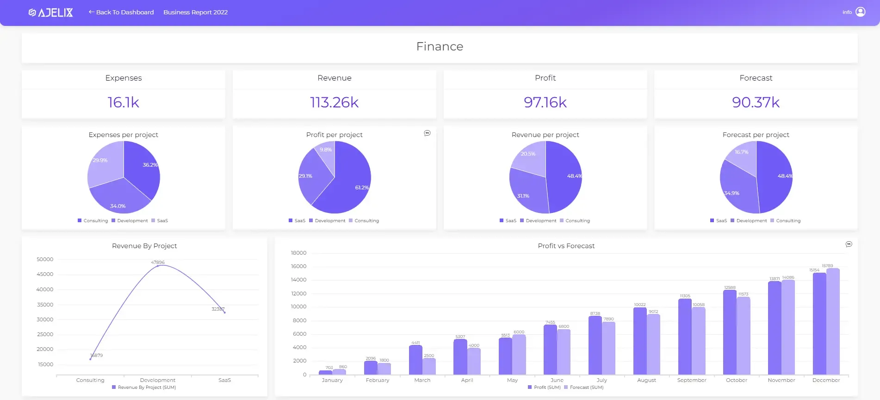Select Business Report 2022 title
Screen dimensions: 880x400
point(195,12)
